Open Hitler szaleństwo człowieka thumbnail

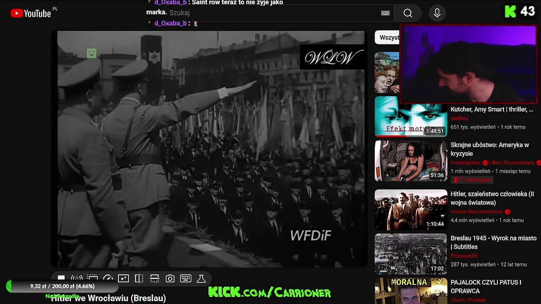pyautogui.click(x=410, y=210)
